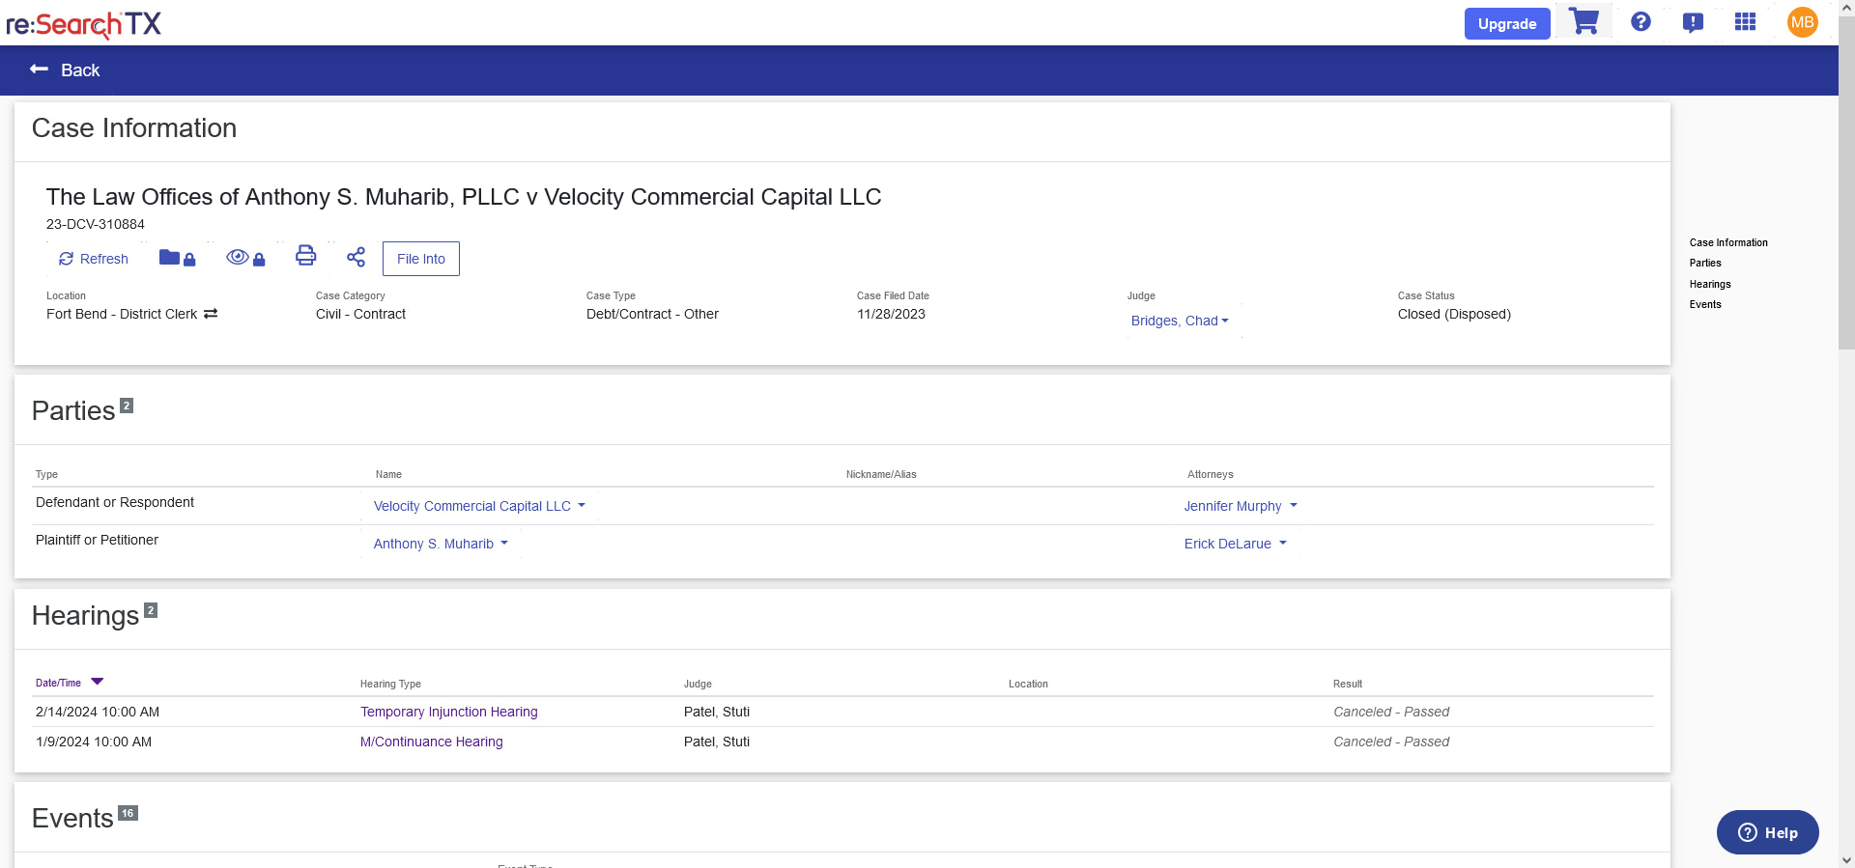Click Plaintiff or Petitioner party type
Screen dimensions: 1855x868
click(x=97, y=540)
